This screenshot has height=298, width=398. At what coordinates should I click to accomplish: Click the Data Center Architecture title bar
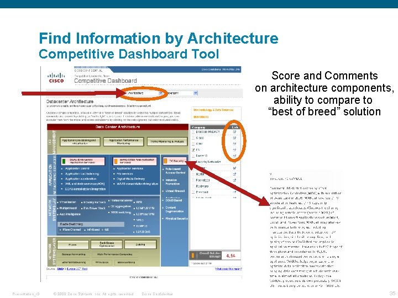point(118,127)
